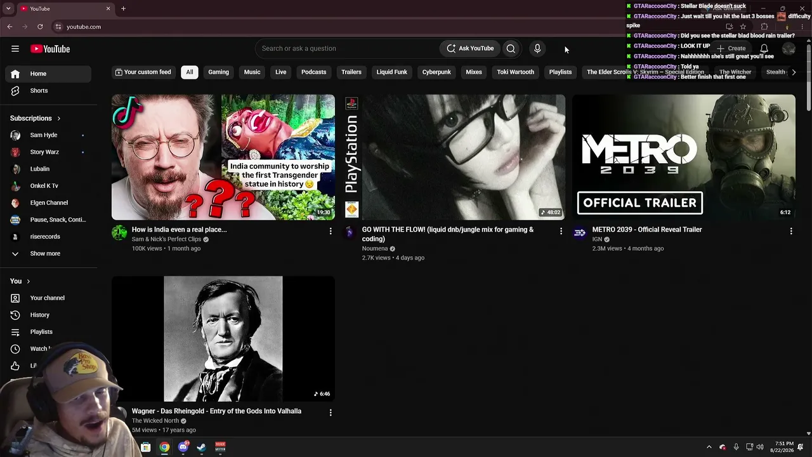Viewport: 812px width, 457px height.
Task: Open the Wagner Das Rheingold video title
Action: (x=216, y=411)
